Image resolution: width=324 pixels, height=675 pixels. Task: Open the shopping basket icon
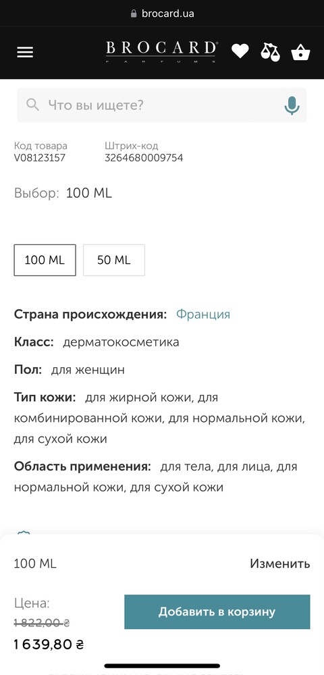click(301, 52)
